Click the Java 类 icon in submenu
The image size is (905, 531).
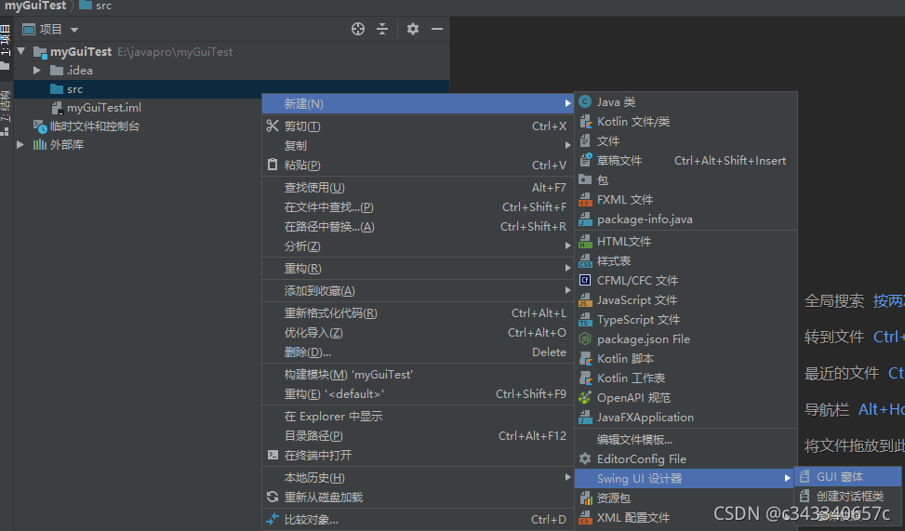[x=585, y=102]
